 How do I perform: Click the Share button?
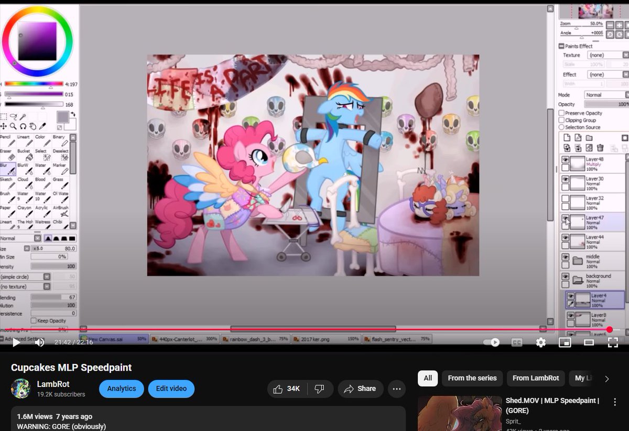[x=360, y=389]
